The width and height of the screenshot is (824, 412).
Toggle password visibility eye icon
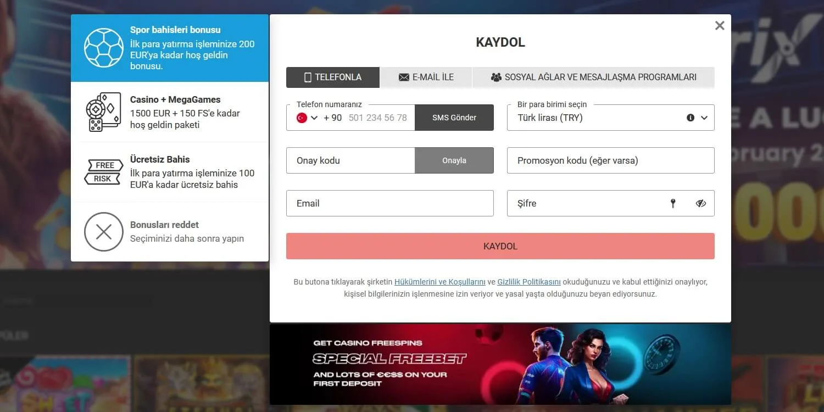click(700, 203)
